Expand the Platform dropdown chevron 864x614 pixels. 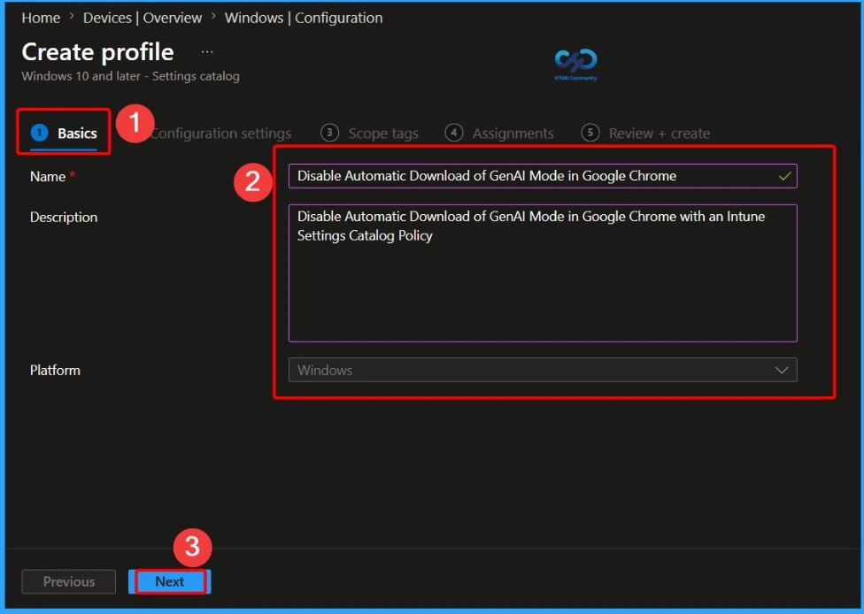click(782, 370)
